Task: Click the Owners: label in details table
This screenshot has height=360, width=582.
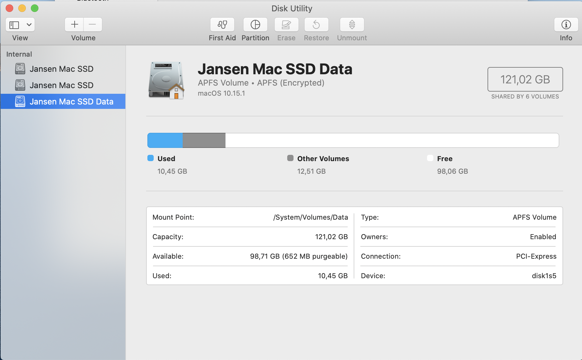Action: click(x=374, y=237)
